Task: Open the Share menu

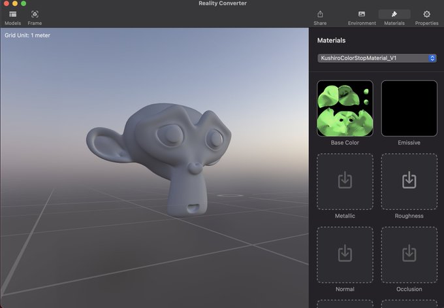Action: pos(320,18)
